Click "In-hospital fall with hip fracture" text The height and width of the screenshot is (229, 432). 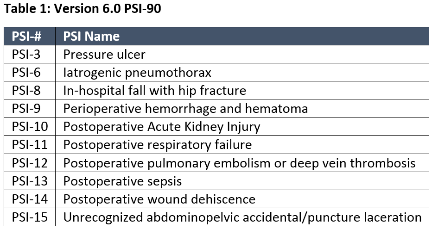[154, 91]
